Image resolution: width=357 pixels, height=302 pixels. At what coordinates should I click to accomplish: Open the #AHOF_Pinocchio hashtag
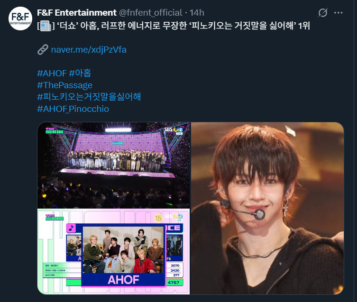(73, 109)
